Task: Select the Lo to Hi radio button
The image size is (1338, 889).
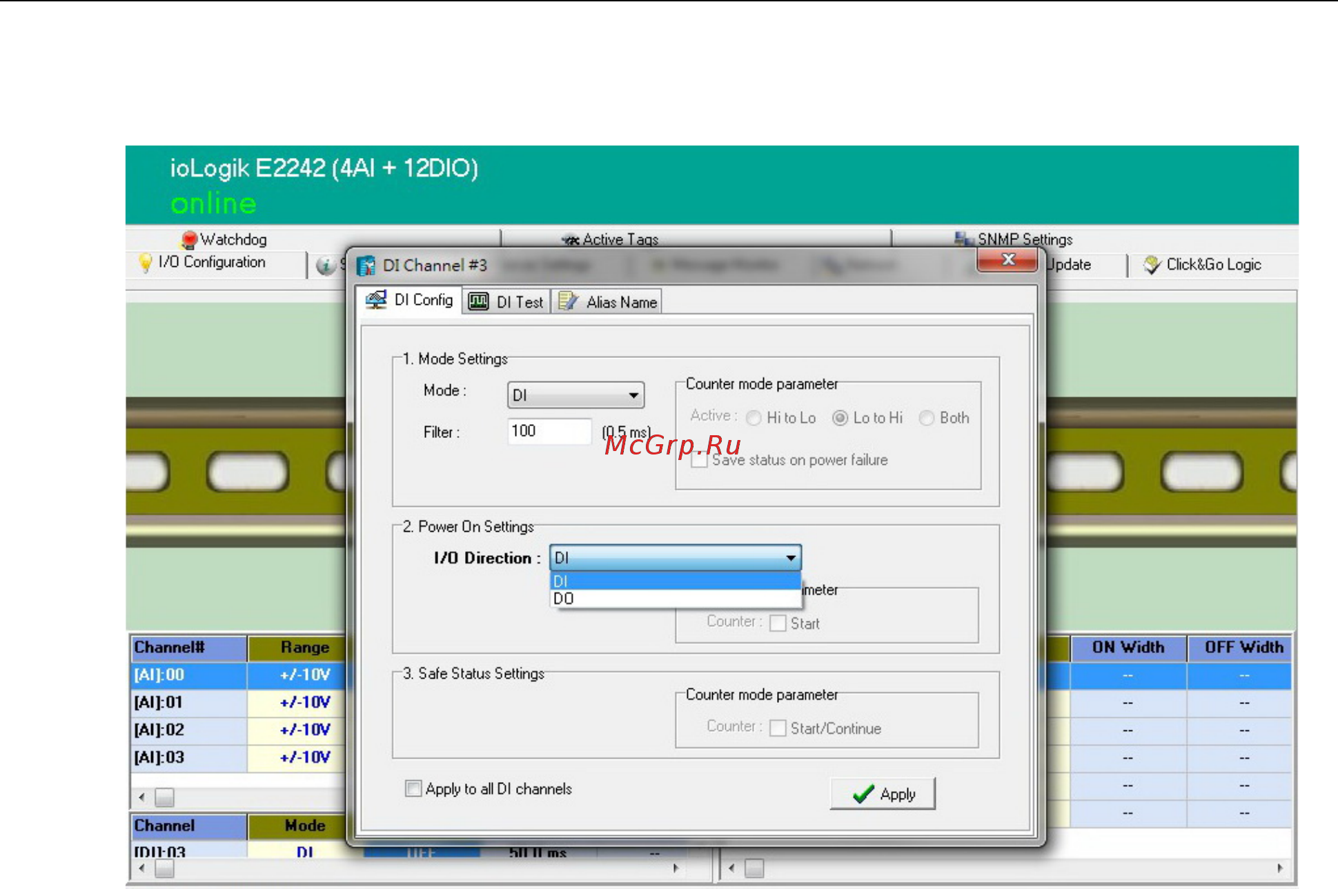Action: [x=840, y=418]
